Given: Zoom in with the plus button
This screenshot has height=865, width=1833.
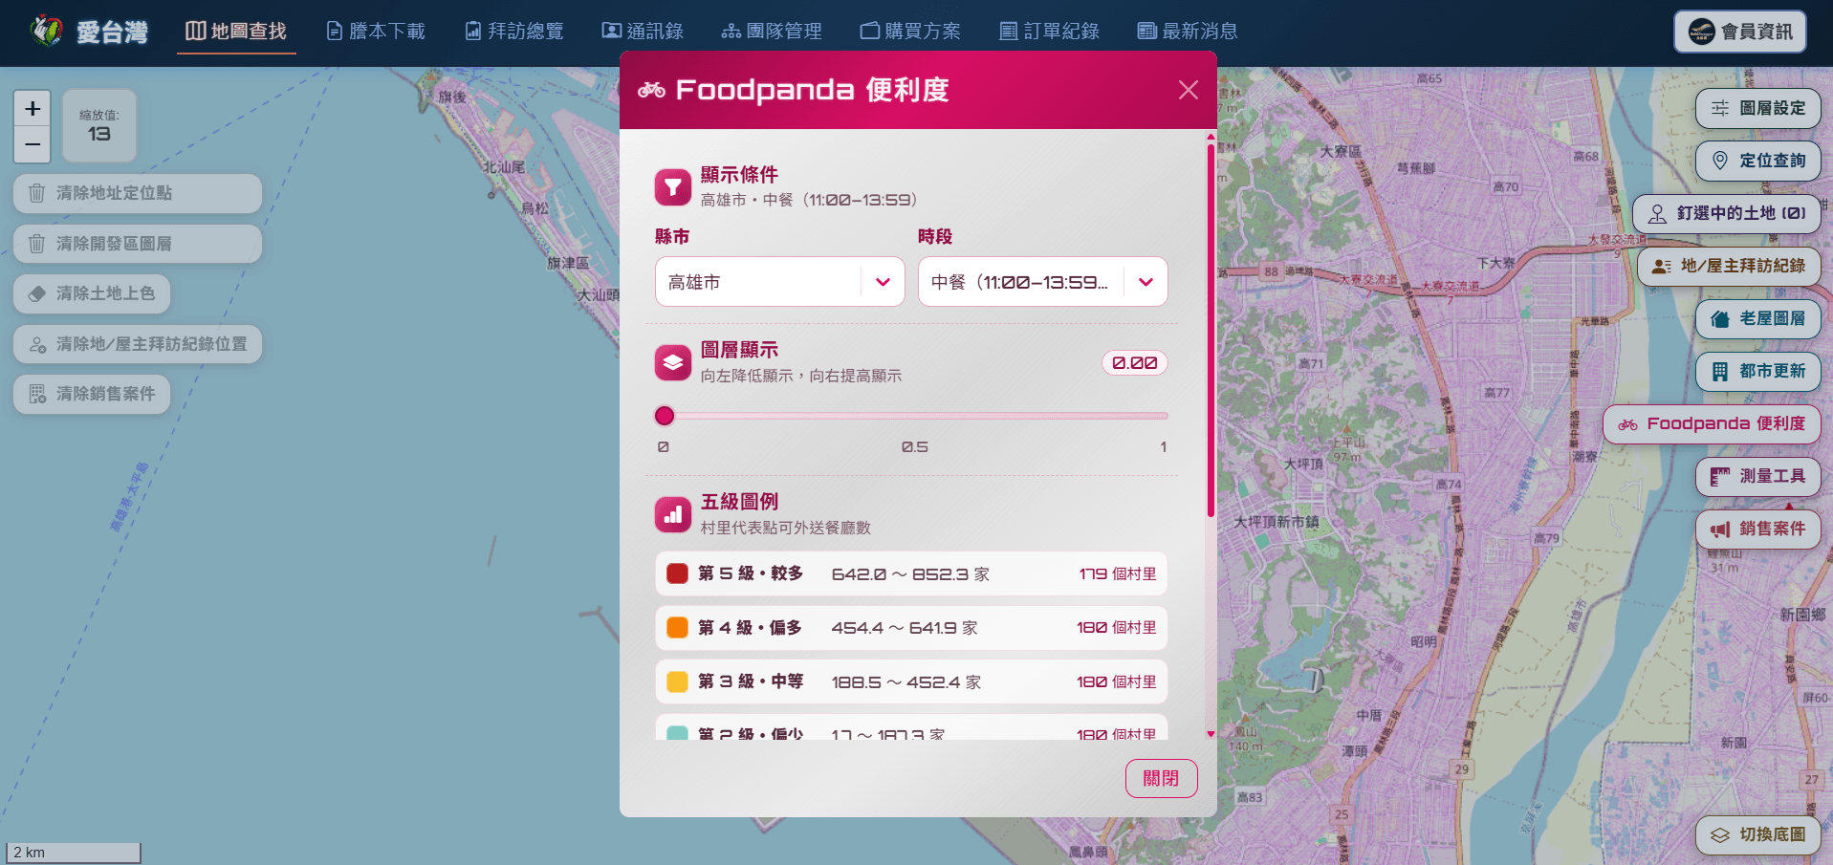Looking at the screenshot, I should click(33, 108).
